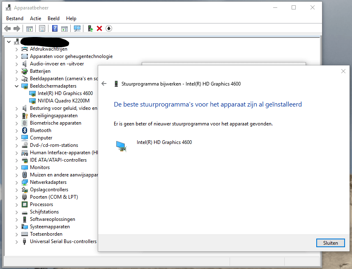This screenshot has width=352, height=269.
Task: Click the Toetsenborden keyboard icon
Action: [x=25, y=234]
